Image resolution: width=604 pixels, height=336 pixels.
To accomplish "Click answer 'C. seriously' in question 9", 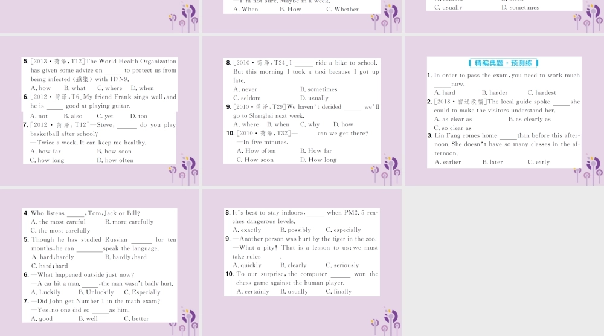I will [x=342, y=265].
